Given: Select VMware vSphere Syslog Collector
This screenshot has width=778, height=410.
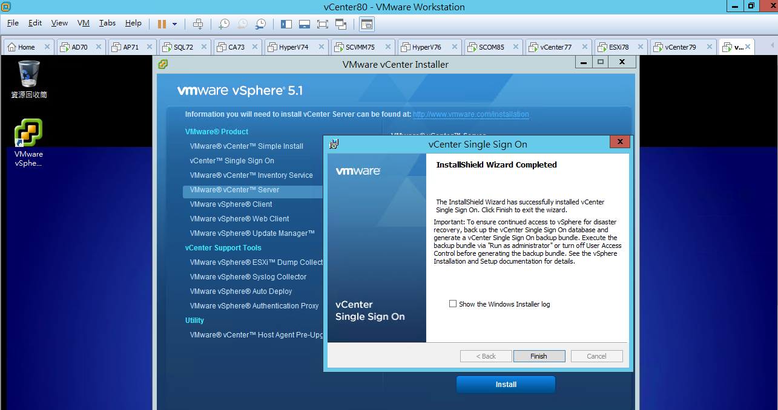Looking at the screenshot, I should [x=248, y=277].
